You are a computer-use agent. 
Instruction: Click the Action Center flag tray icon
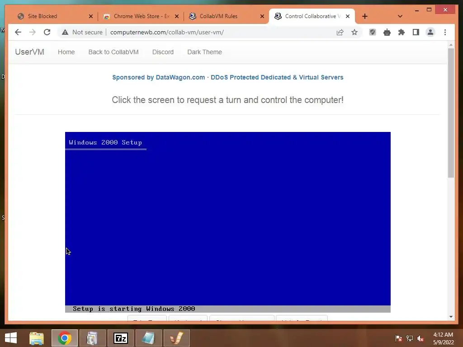tap(398, 338)
